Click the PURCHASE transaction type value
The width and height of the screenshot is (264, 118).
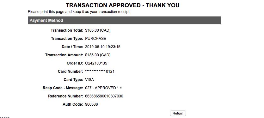tap(95, 39)
